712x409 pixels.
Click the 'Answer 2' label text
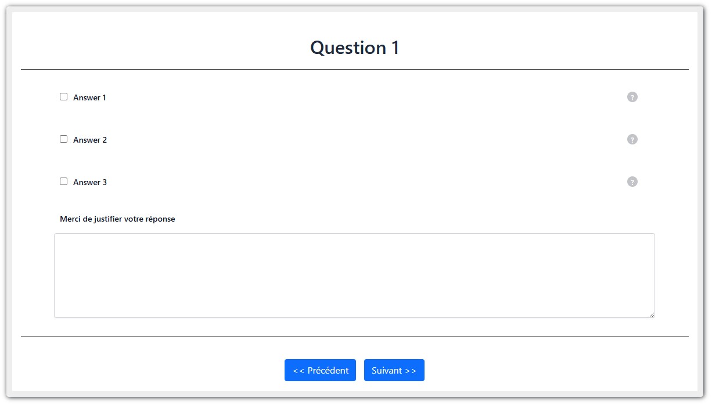click(90, 140)
